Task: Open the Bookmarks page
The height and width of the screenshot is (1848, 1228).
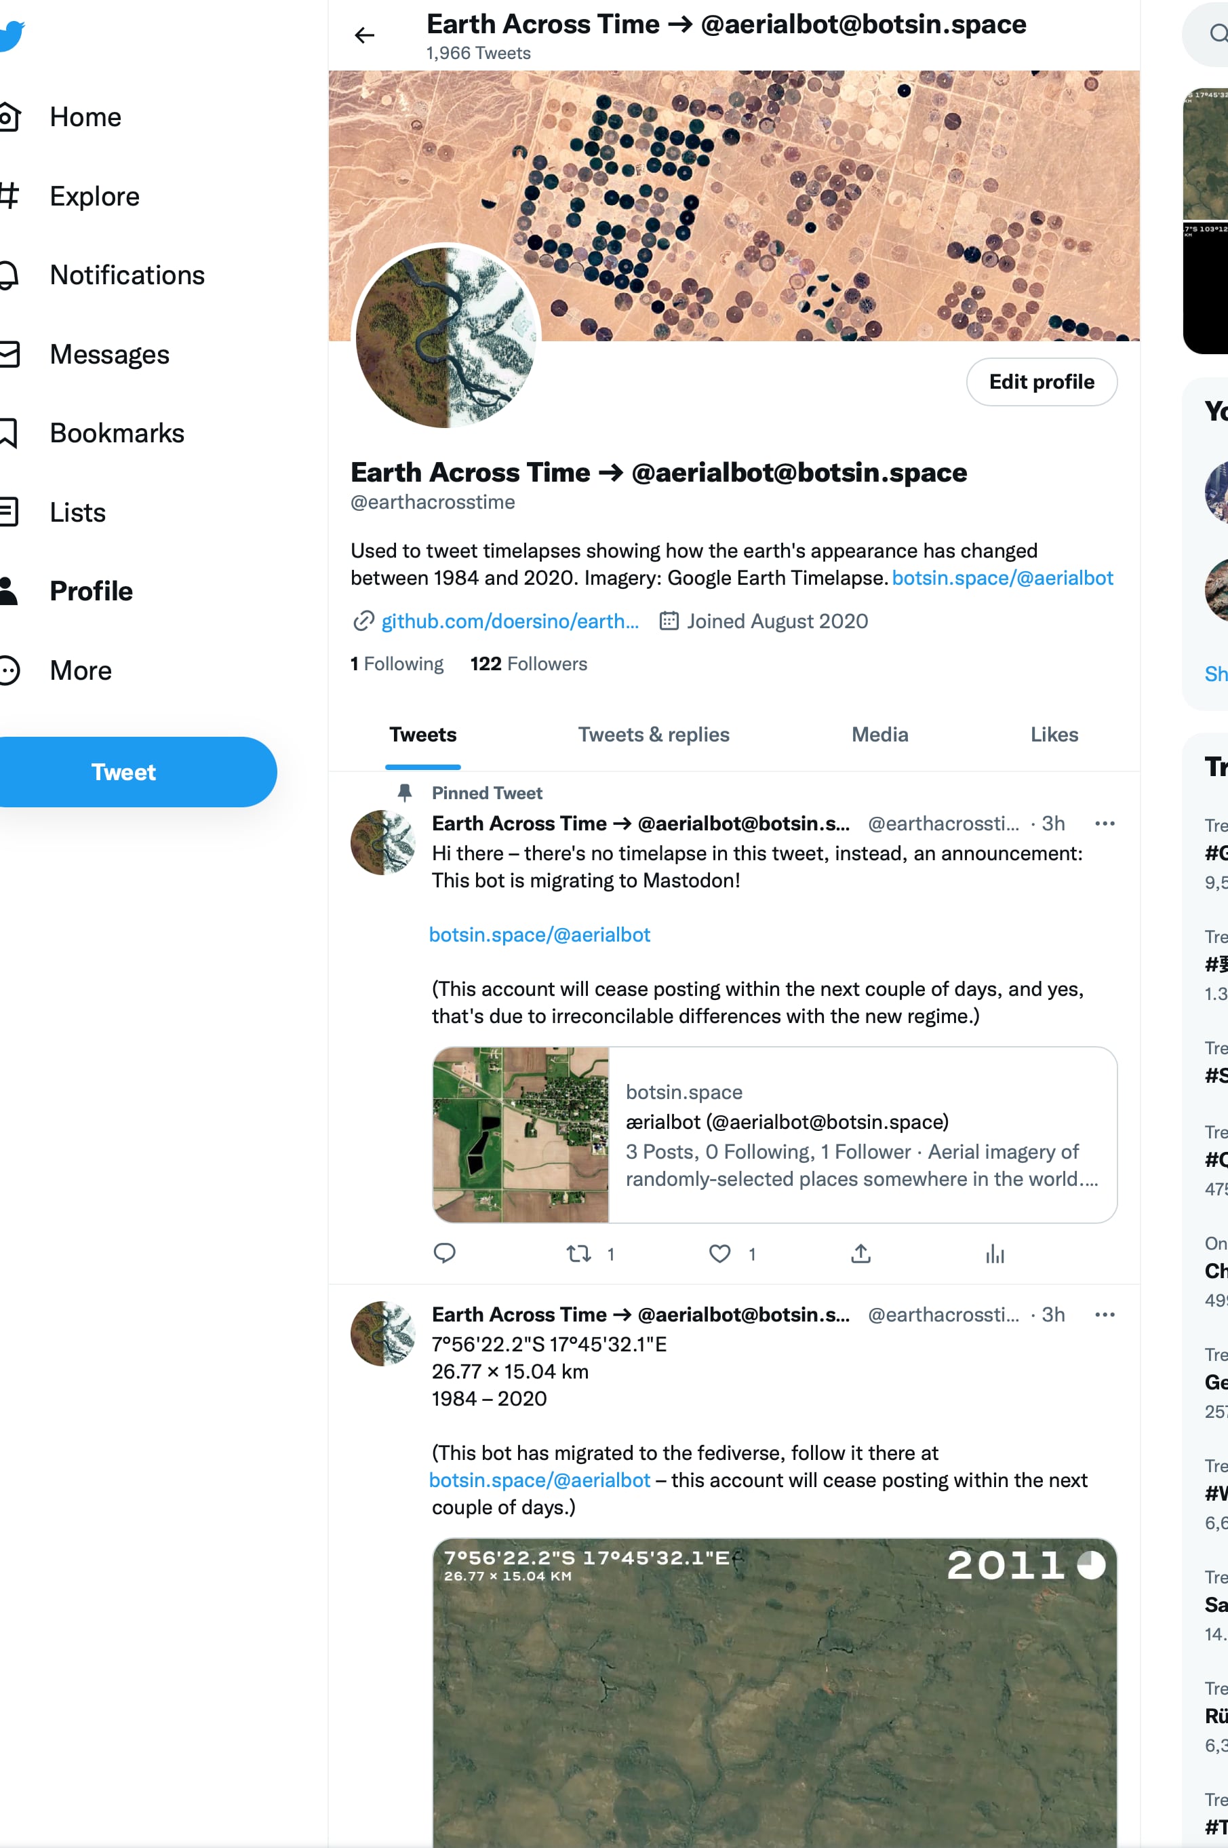Action: 117,434
